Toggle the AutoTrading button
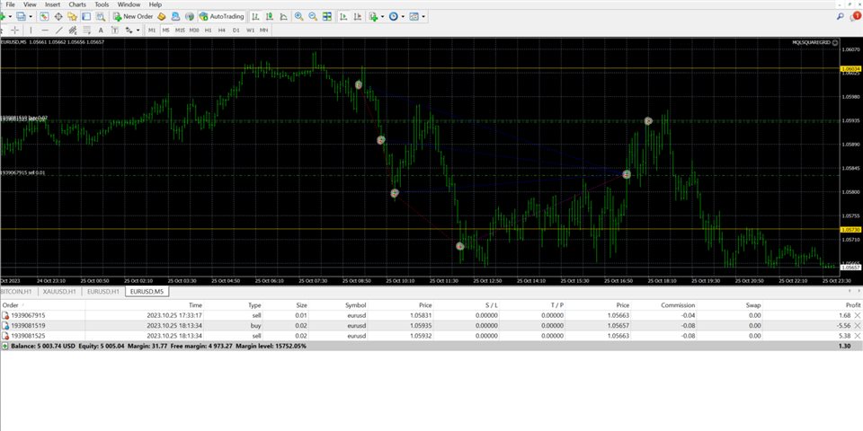 222,16
